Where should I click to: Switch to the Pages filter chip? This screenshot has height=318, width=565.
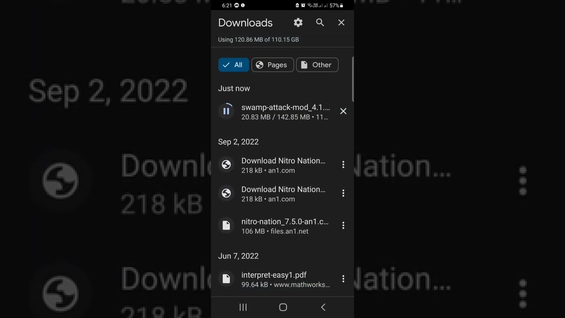(x=272, y=65)
